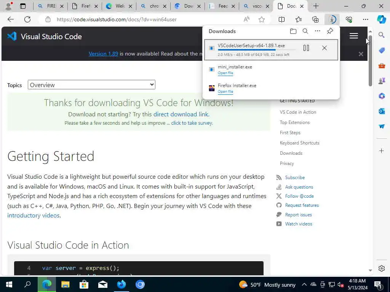Image resolution: width=390 pixels, height=292 pixels.
Task: Open the Favorites list icon
Action: (x=299, y=19)
